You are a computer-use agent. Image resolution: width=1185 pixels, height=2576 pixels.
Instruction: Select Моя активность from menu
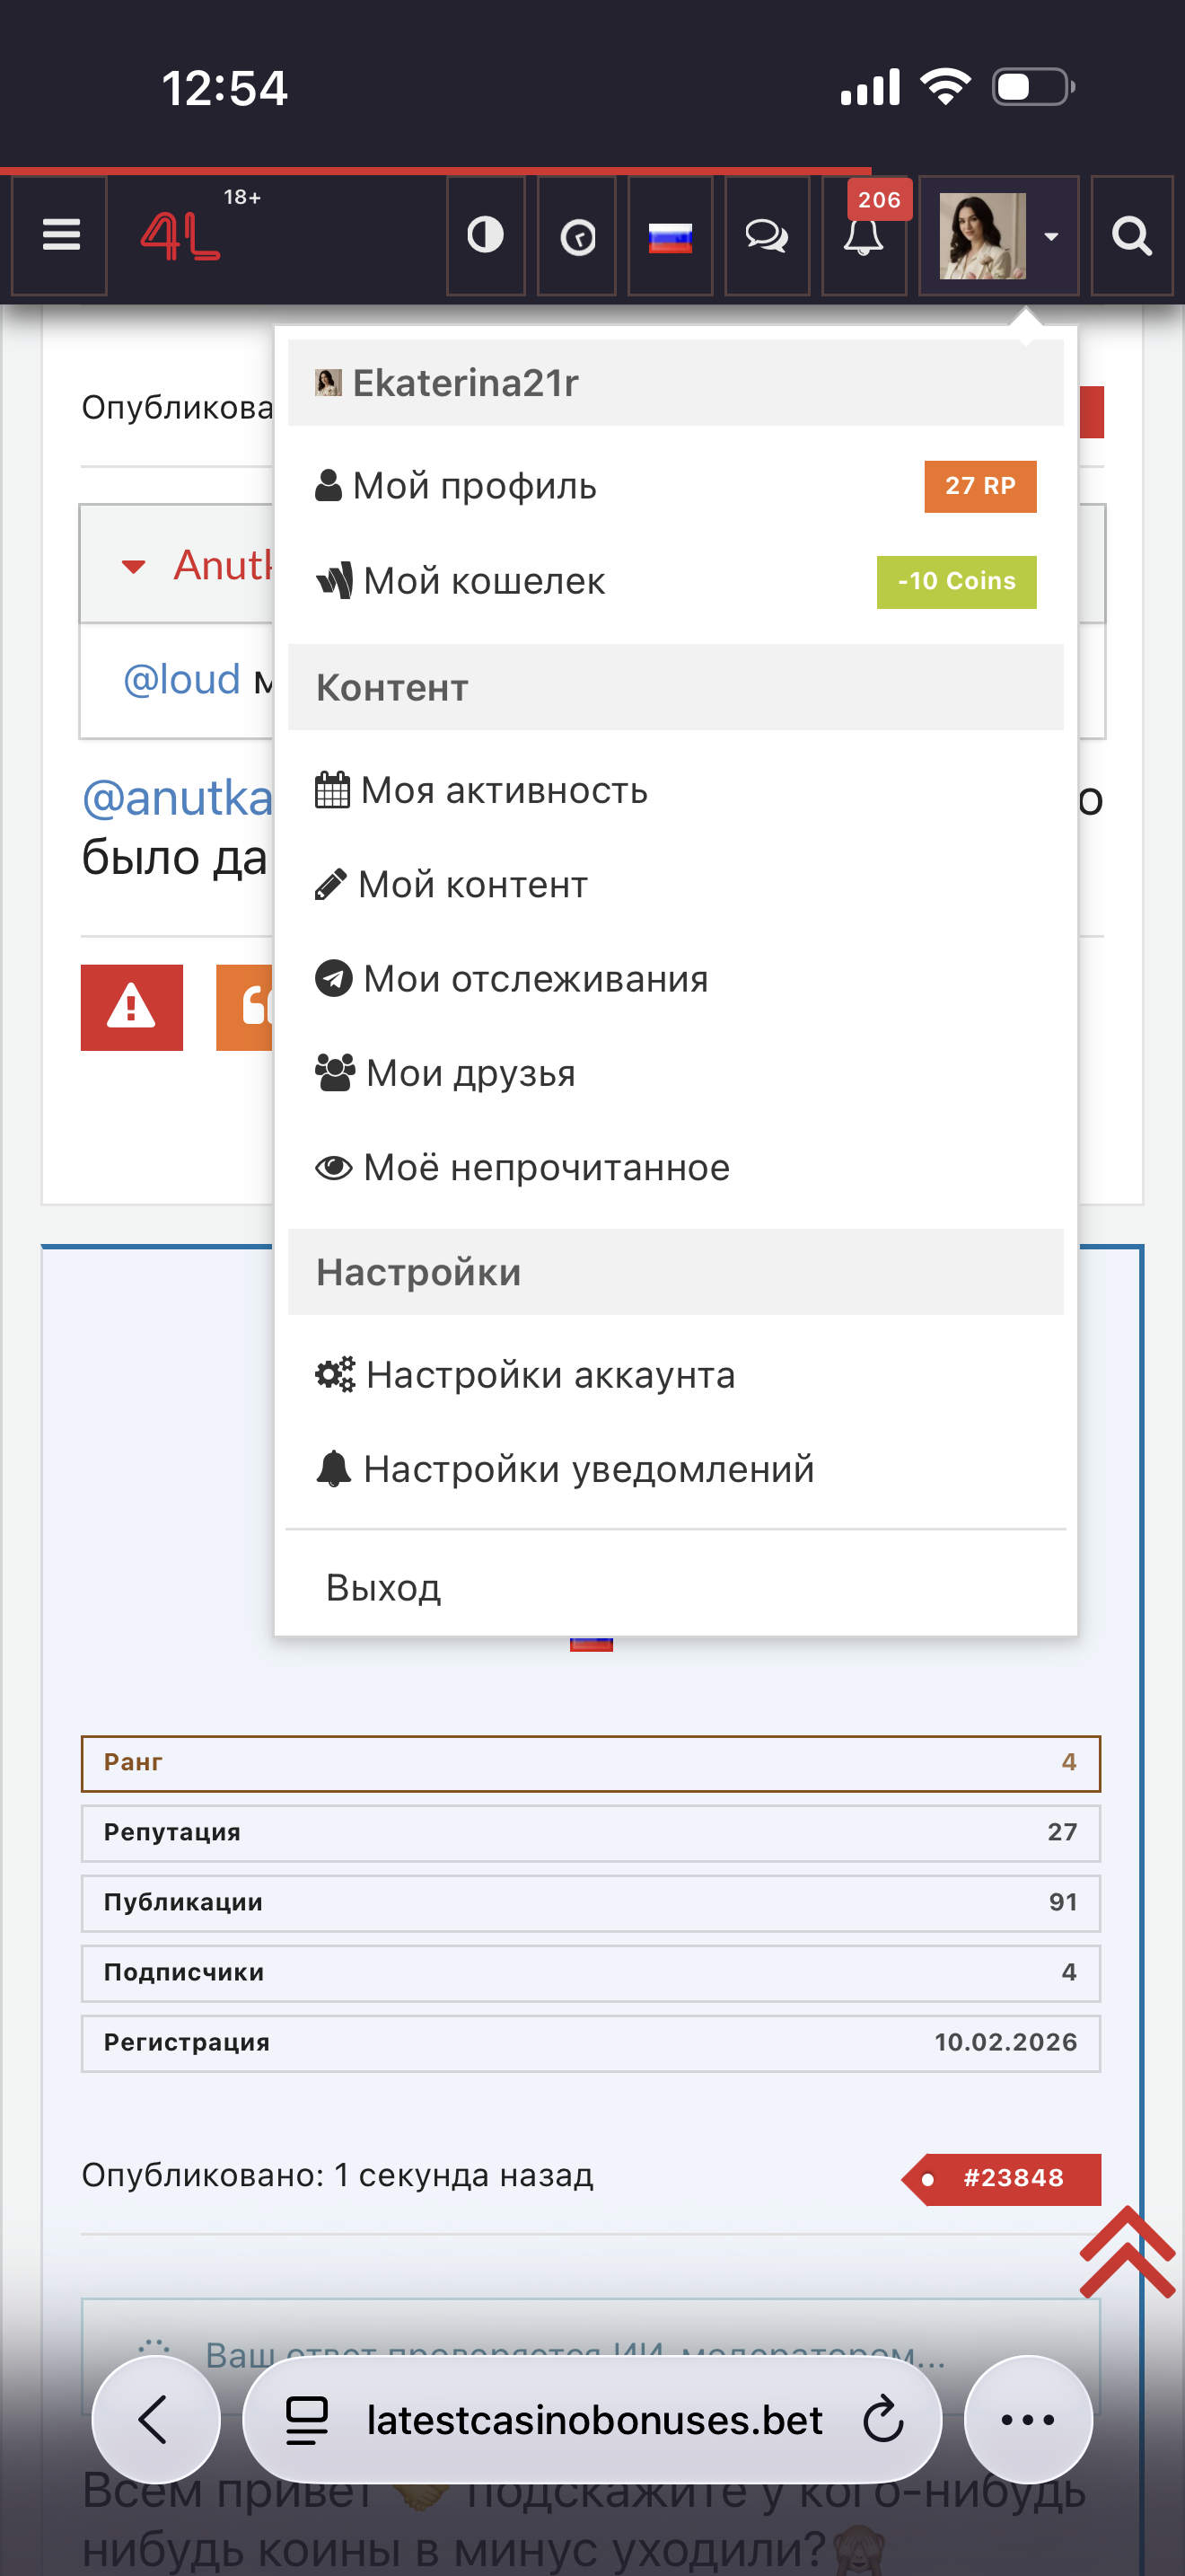point(504,790)
